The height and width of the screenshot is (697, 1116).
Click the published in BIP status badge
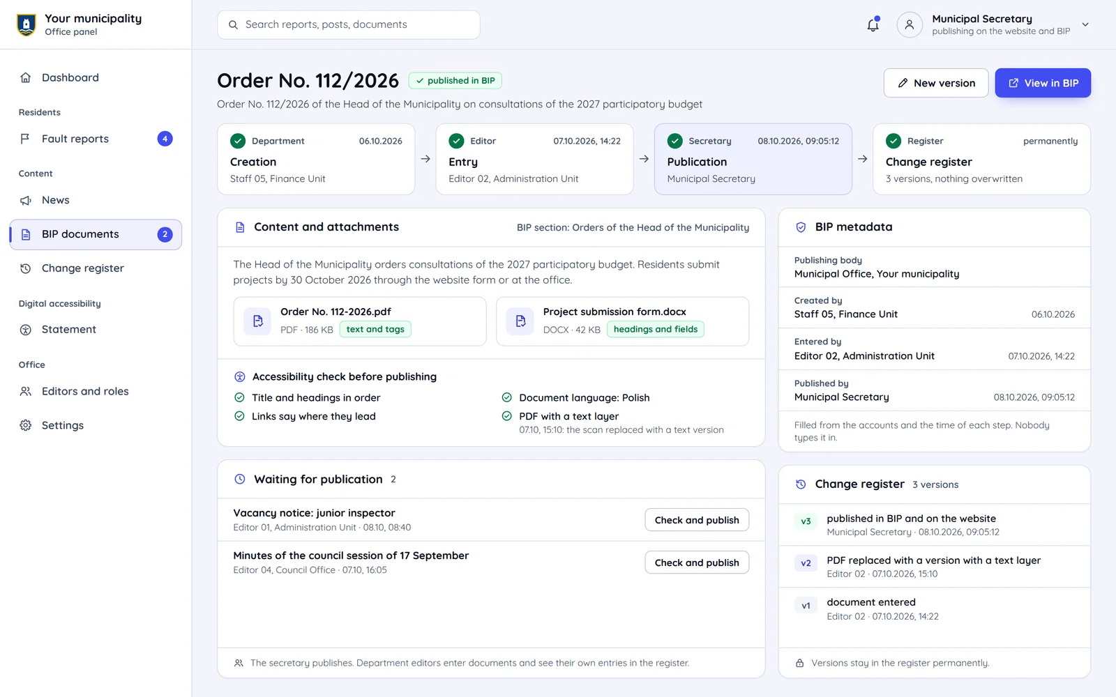click(x=455, y=81)
